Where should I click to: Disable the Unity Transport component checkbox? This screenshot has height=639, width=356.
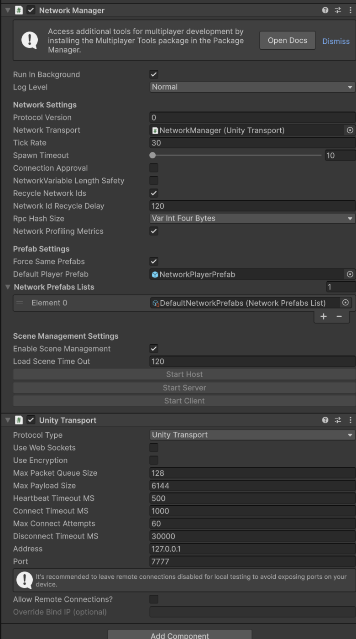(x=31, y=420)
